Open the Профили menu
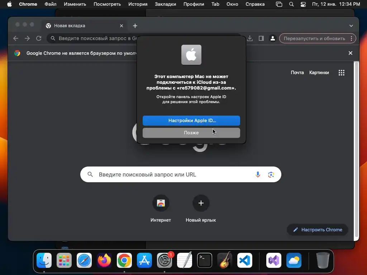This screenshot has height=275, width=367. (194, 4)
